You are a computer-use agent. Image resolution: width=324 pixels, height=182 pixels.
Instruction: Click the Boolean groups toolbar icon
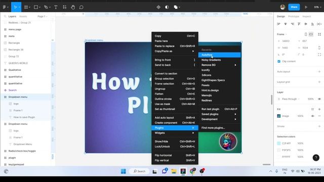176,7
